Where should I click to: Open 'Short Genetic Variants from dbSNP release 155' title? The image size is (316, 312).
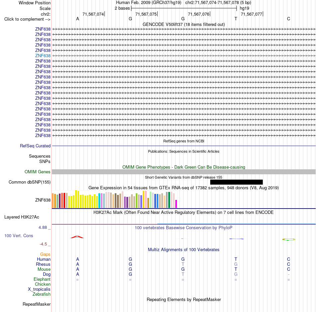(x=184, y=177)
